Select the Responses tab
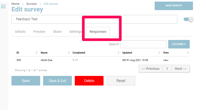202x110 pixels. coord(98,32)
